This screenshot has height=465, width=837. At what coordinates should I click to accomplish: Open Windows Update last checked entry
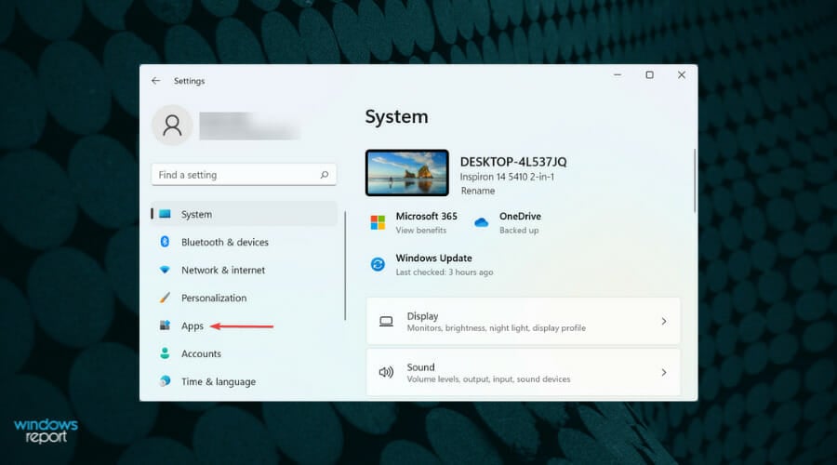(445, 272)
